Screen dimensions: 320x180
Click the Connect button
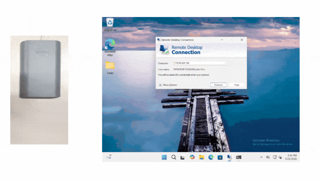click(x=218, y=85)
